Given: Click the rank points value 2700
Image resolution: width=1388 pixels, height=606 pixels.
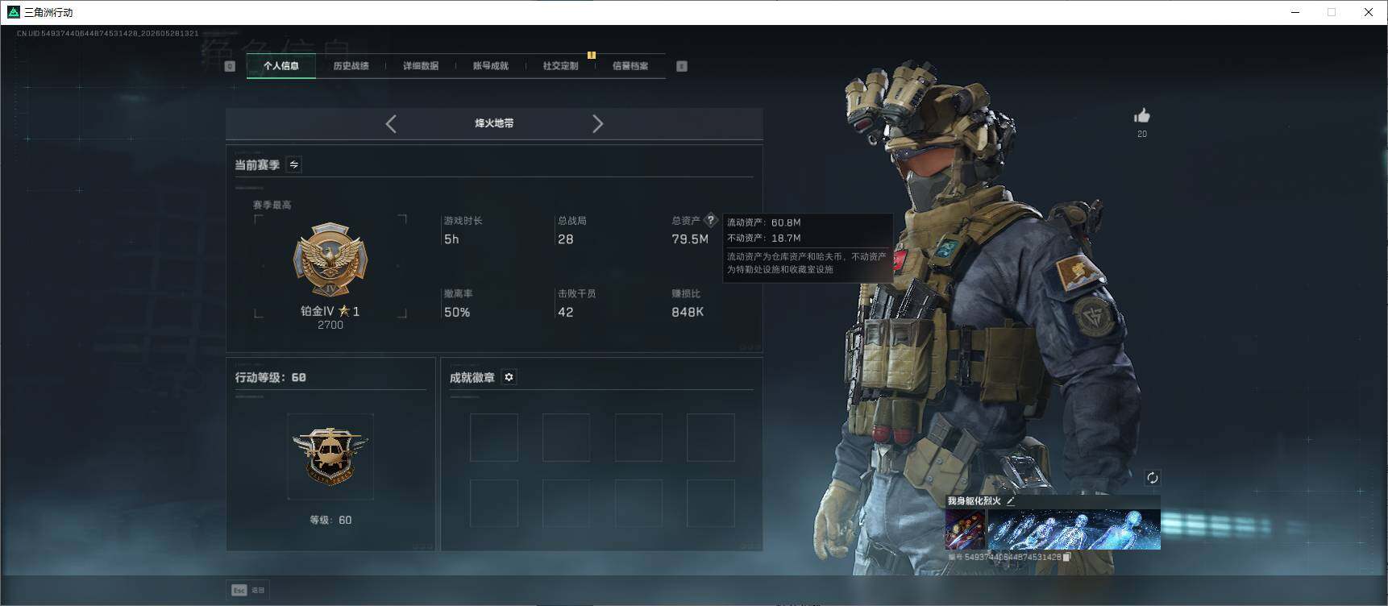Looking at the screenshot, I should [x=330, y=325].
